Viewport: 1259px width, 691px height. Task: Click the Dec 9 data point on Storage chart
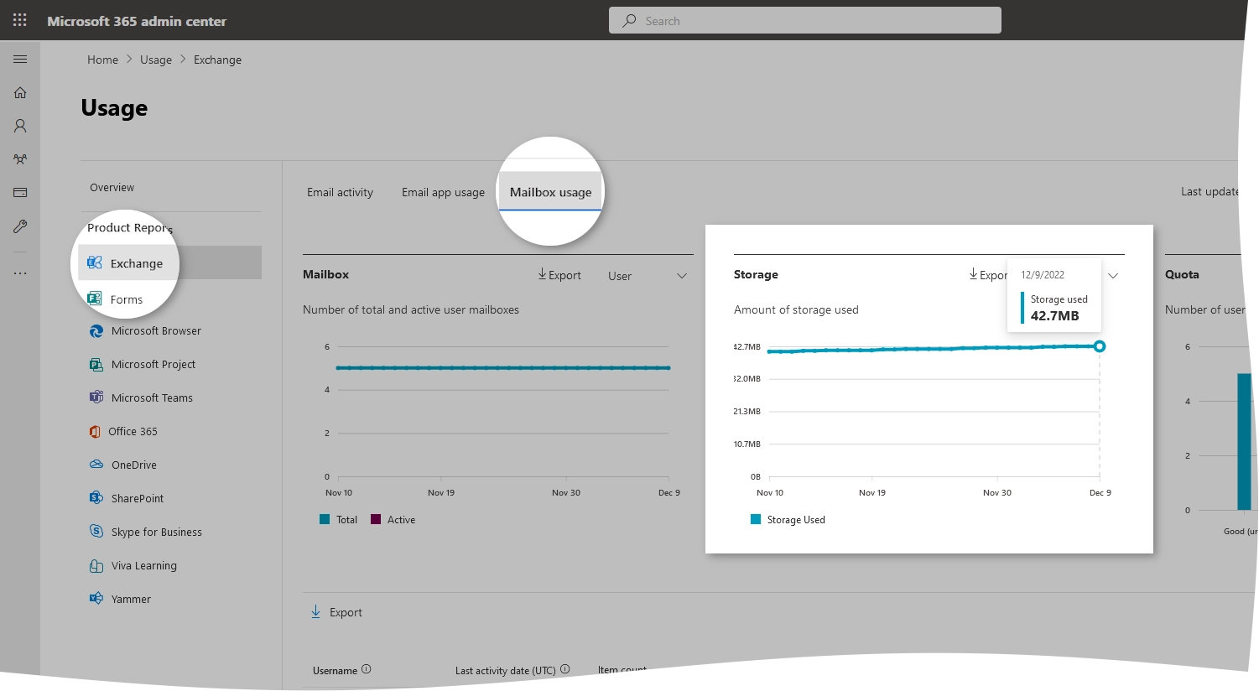pos(1100,346)
